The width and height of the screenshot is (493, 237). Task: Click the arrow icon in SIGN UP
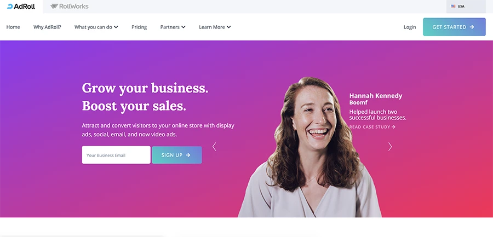click(x=188, y=155)
